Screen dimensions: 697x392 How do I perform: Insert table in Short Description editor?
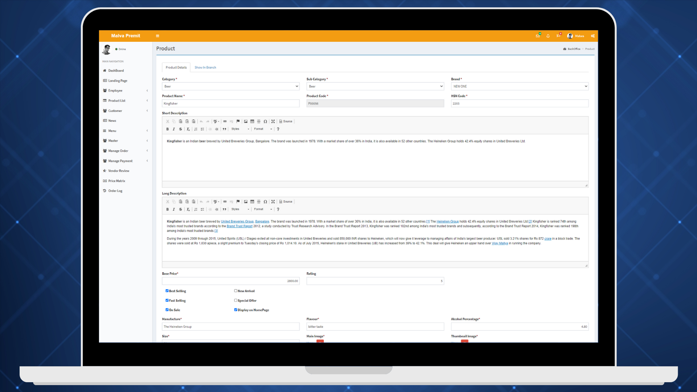click(252, 122)
